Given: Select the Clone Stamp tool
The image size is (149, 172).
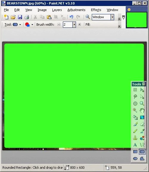Looking at the screenshot, I should [135, 138].
